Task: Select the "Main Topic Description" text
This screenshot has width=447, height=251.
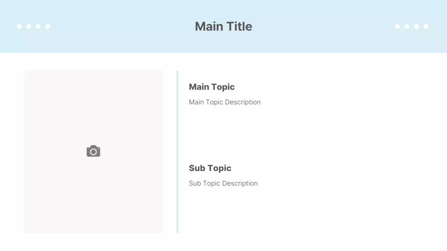Action: click(225, 102)
